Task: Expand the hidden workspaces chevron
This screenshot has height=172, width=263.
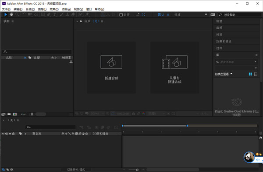Action: [x=206, y=14]
